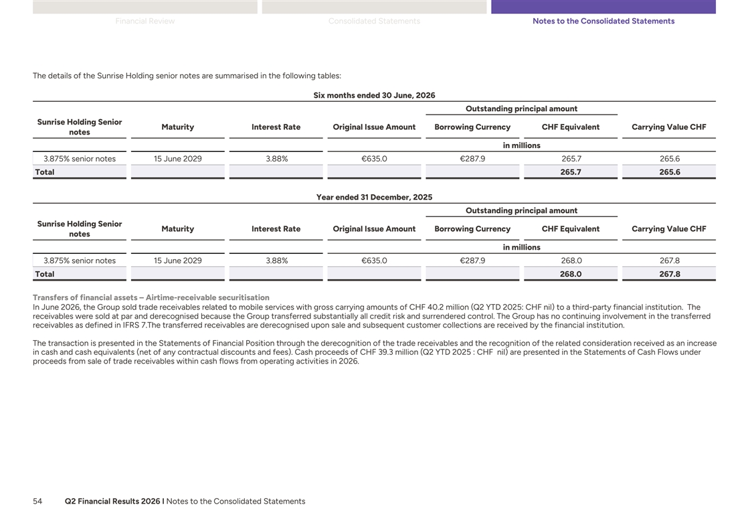Click '3.875% senior notes' in first table
Image resolution: width=750 pixels, height=531 pixels.
coord(80,159)
